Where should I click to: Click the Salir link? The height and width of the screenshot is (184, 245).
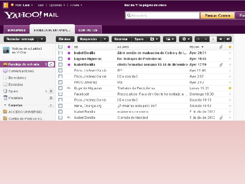point(40,5)
